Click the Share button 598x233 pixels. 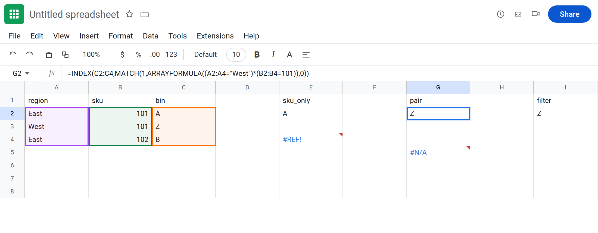click(x=569, y=14)
